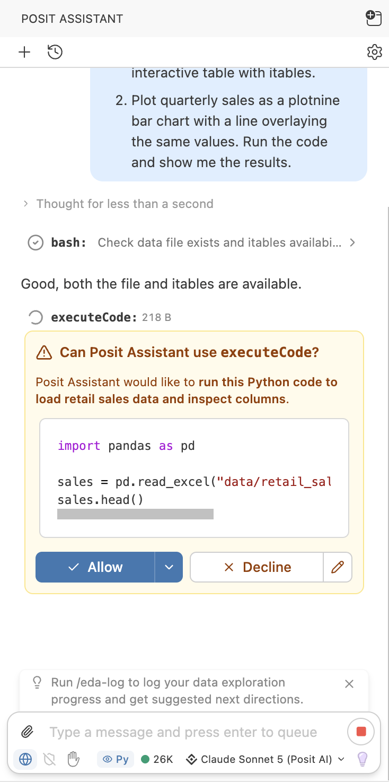Dismiss the /eda-log suggestion tip
This screenshot has height=782, width=389.
[x=349, y=684]
